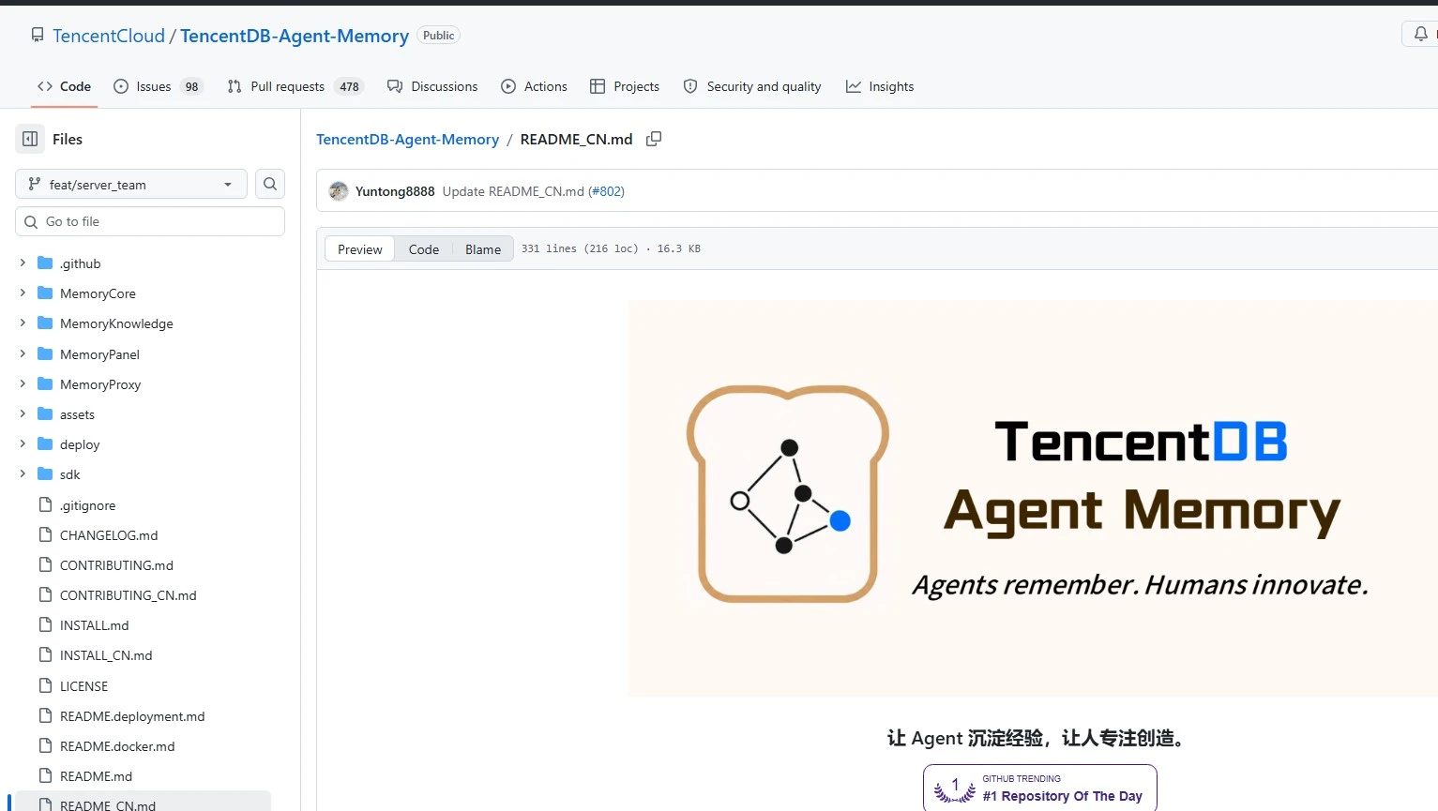Viewport: 1438px width, 811px height.
Task: Expand the assets folder
Action: [23, 414]
